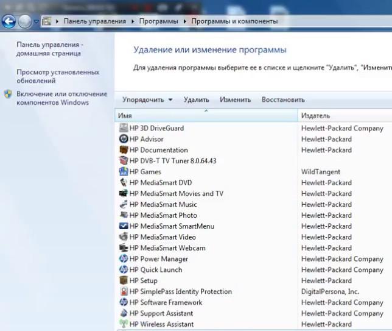Select Программы и компоненты breadcrumb
This screenshot has width=392, height=331.
[x=234, y=21]
